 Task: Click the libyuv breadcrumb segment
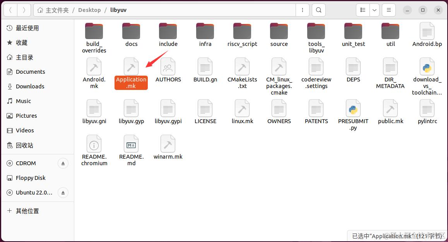(118, 10)
